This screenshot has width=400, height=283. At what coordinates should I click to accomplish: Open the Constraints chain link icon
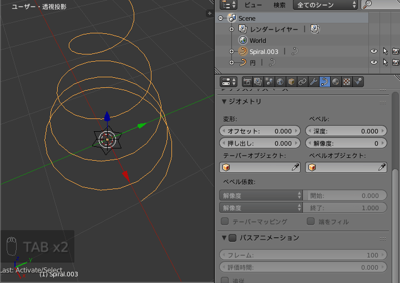(302, 82)
